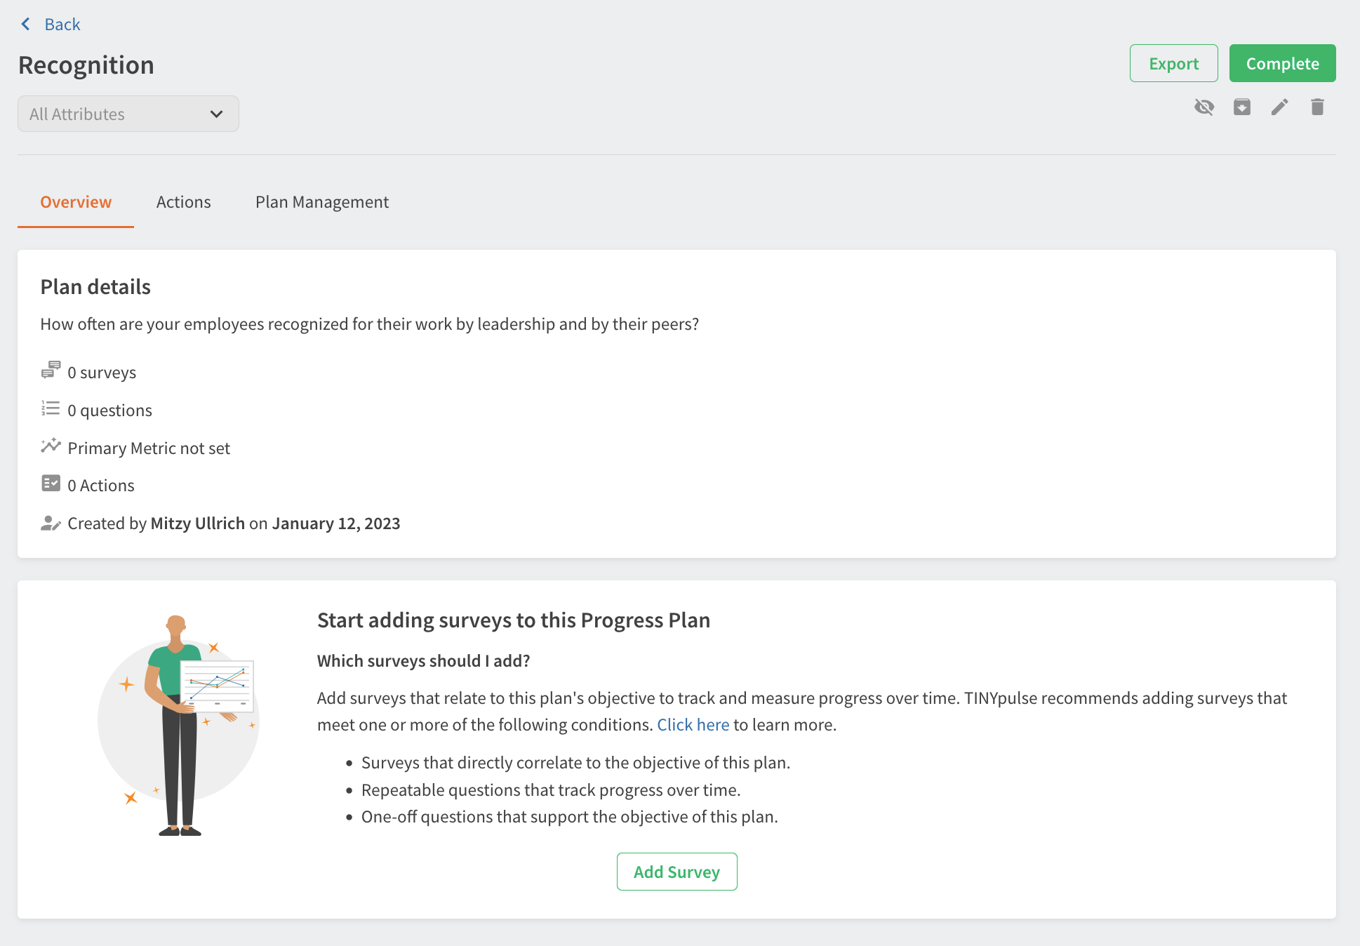Click the questions list icon
Viewport: 1360px width, 946px height.
point(51,408)
